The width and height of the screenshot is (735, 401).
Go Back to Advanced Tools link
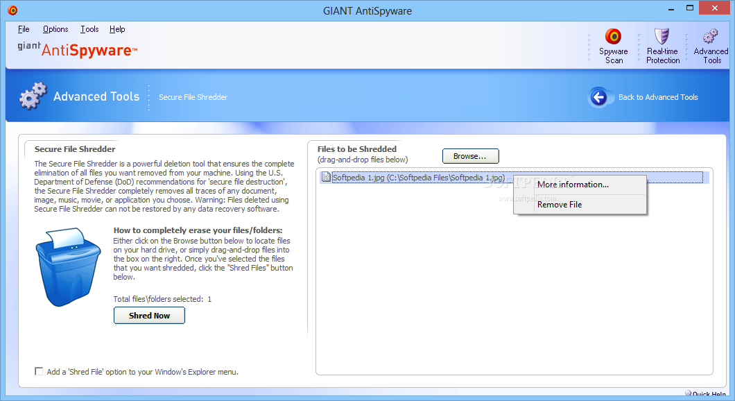(x=657, y=97)
